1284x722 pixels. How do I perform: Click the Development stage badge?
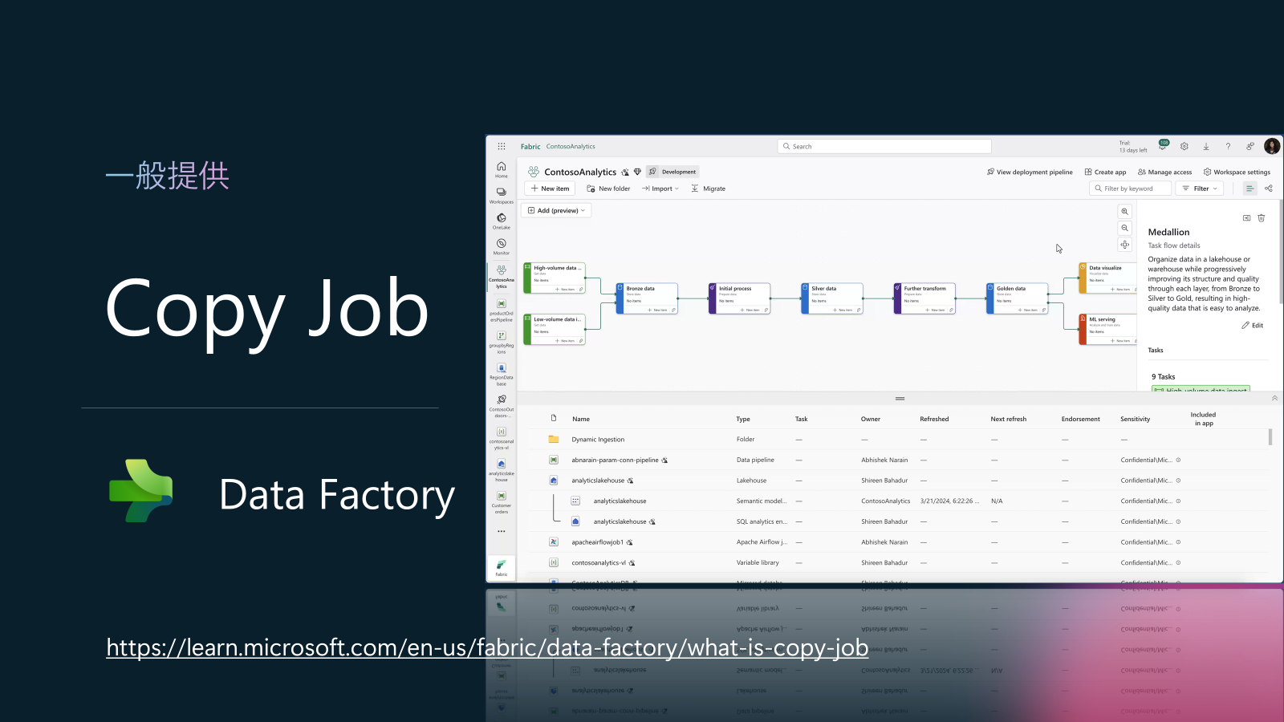672,172
